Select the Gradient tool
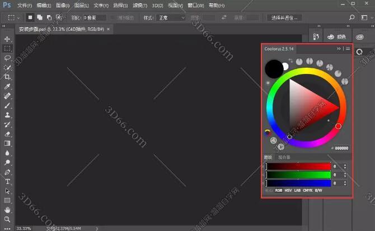The height and width of the screenshot is (231, 375). [x=8, y=143]
